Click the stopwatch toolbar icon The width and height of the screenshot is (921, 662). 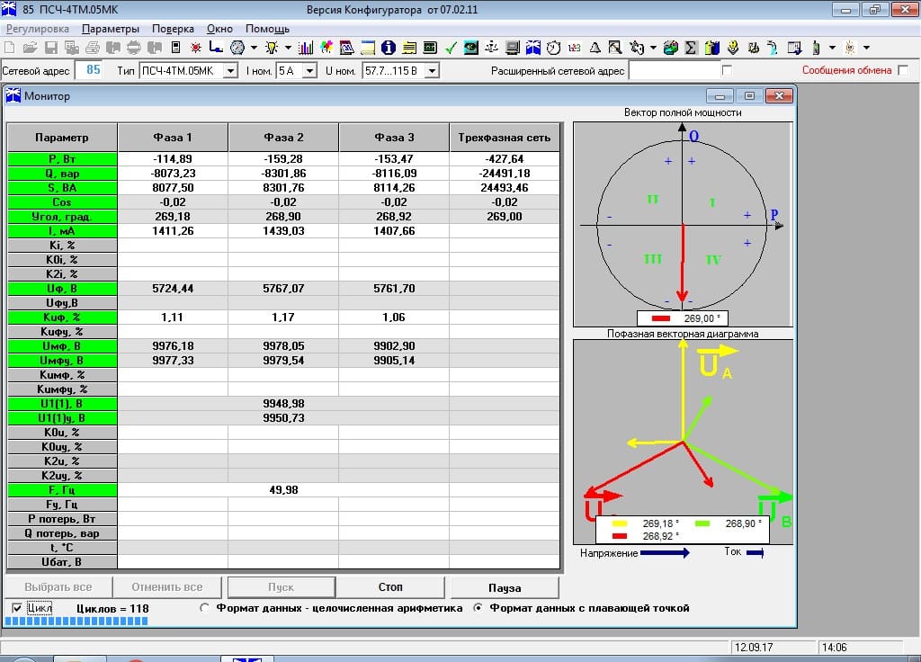(x=553, y=47)
